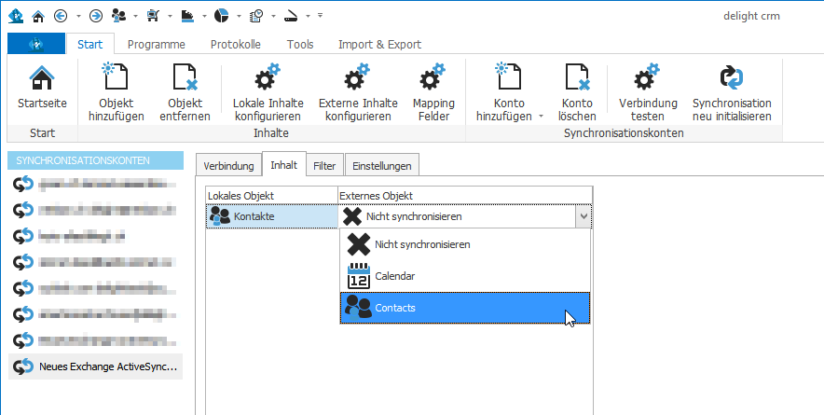Open the pie chart icon in top toolbar

point(221,16)
